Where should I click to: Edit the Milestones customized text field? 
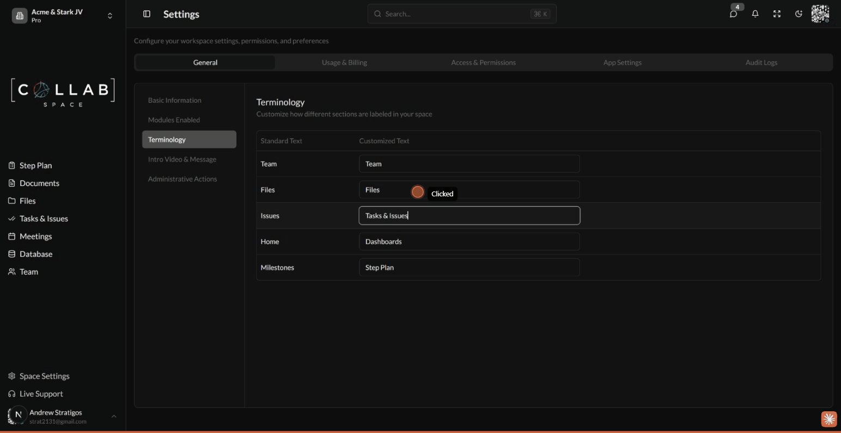pyautogui.click(x=469, y=267)
